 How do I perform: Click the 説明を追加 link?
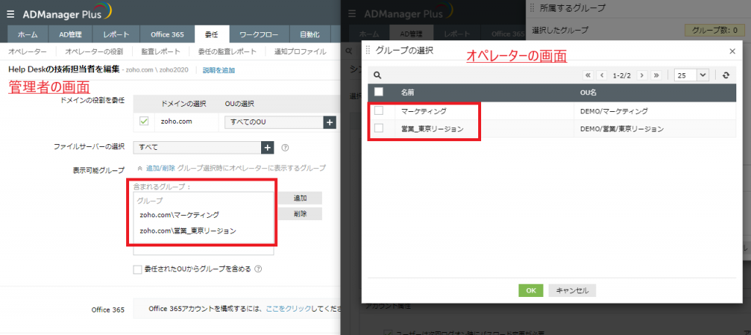(x=219, y=70)
